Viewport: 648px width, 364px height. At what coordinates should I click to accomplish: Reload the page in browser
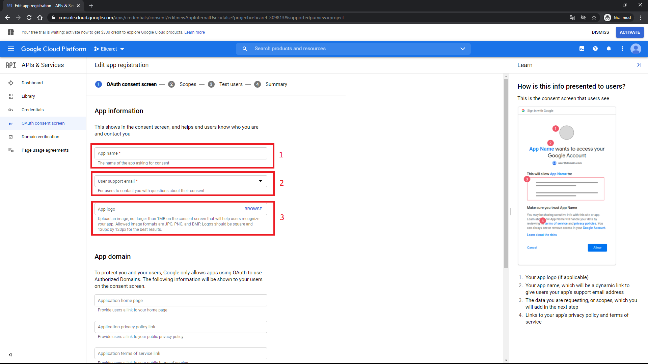point(29,18)
